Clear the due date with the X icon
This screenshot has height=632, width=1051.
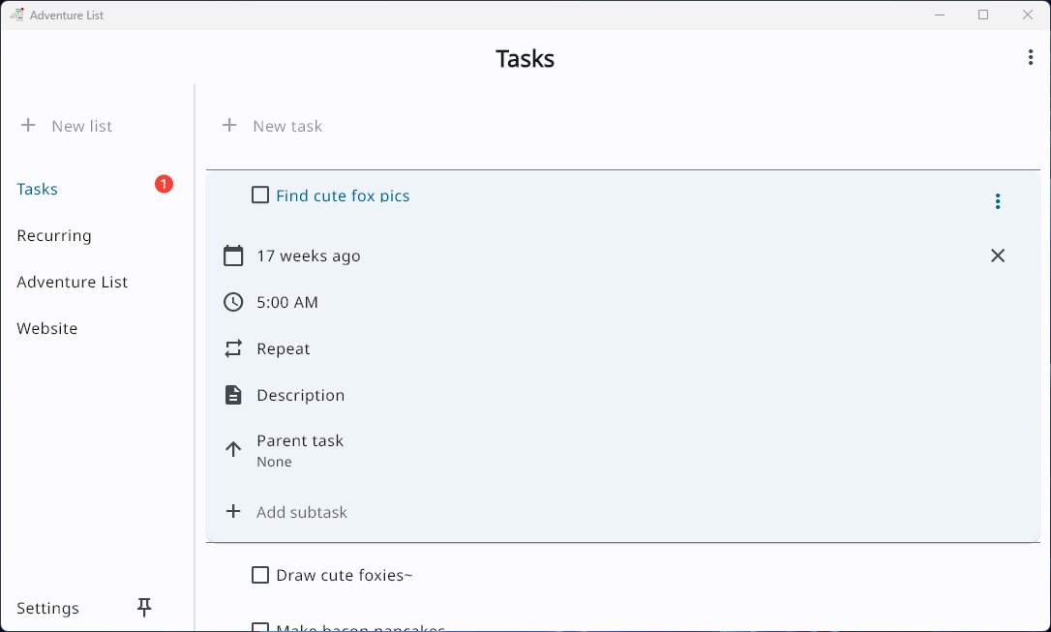(998, 256)
